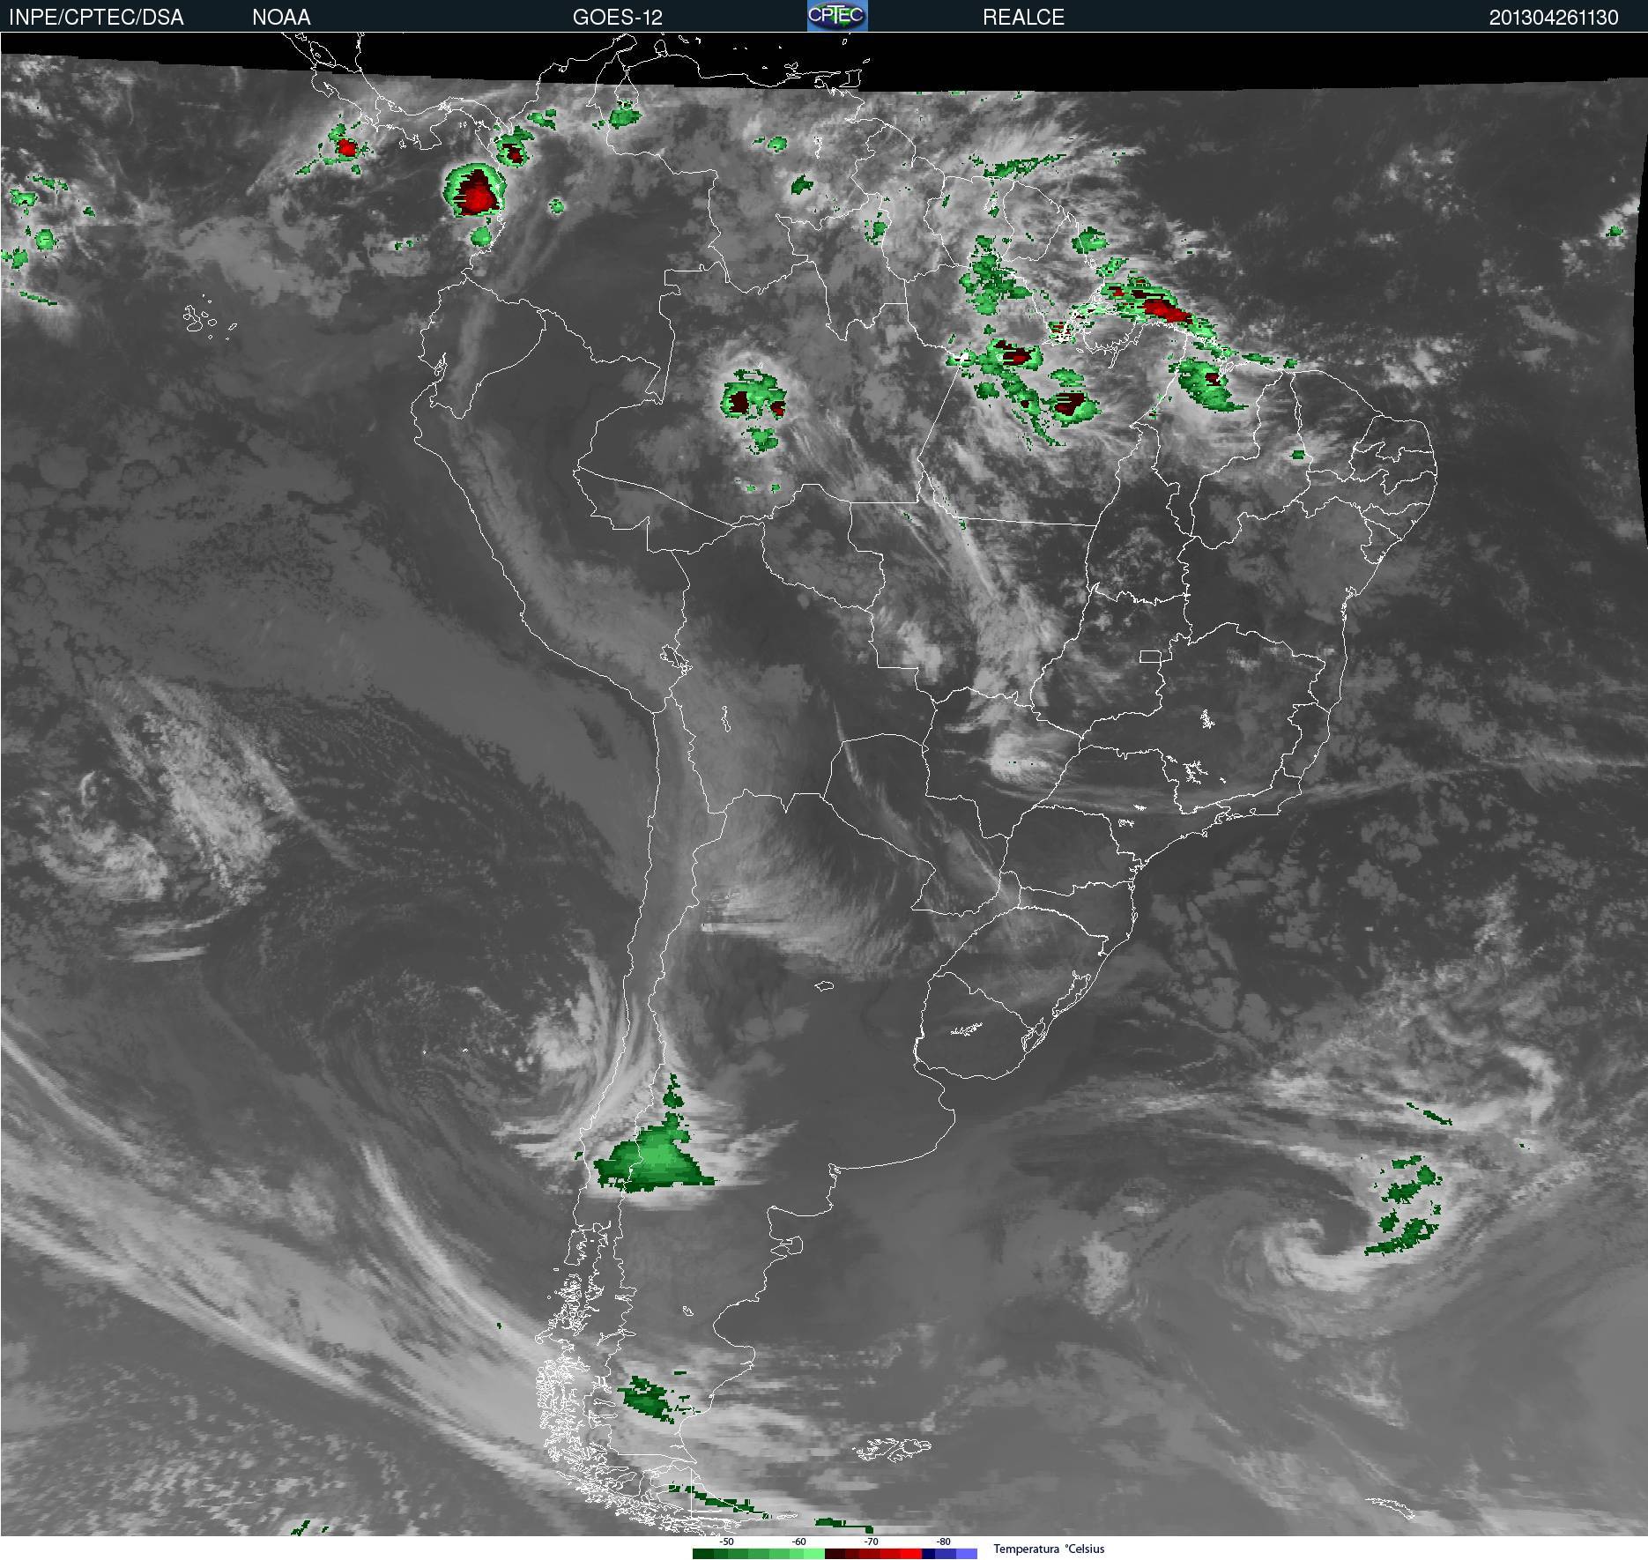1648x1560 pixels.
Task: Click the NOAA header label
Action: (x=281, y=17)
